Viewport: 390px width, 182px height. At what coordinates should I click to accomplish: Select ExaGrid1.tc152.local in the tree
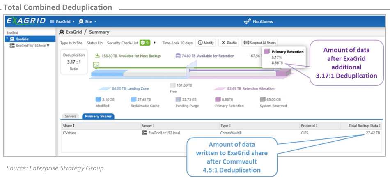point(29,46)
